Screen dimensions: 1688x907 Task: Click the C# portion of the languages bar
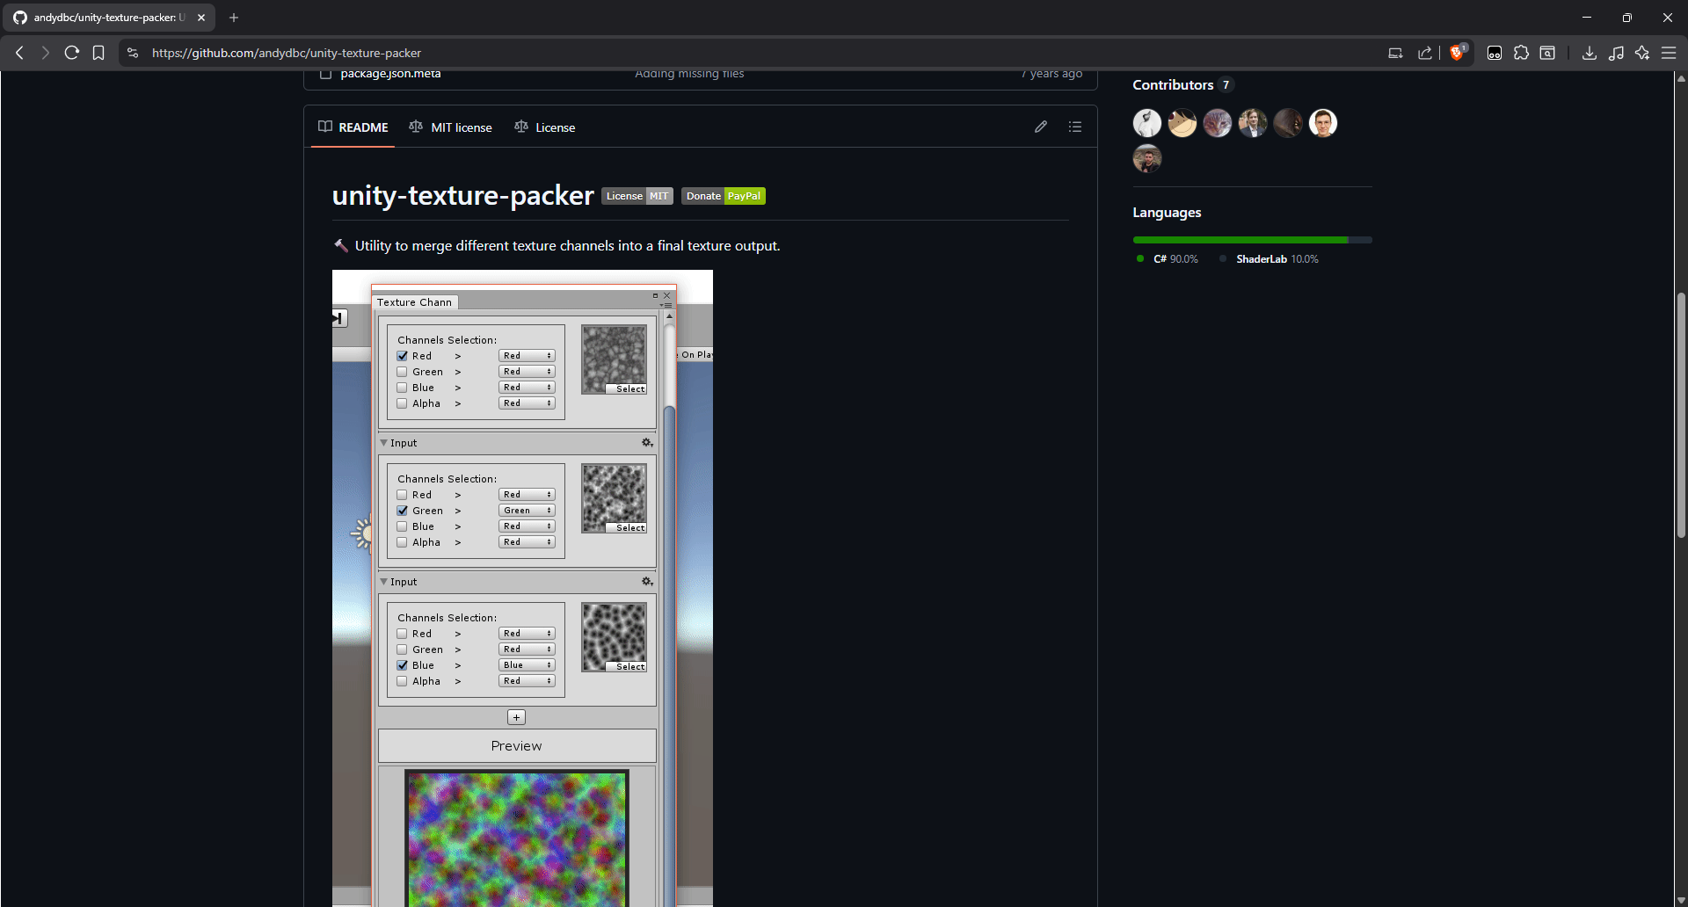pyautogui.click(x=1238, y=240)
